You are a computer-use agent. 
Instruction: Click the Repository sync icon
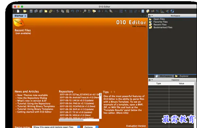click(172, 11)
